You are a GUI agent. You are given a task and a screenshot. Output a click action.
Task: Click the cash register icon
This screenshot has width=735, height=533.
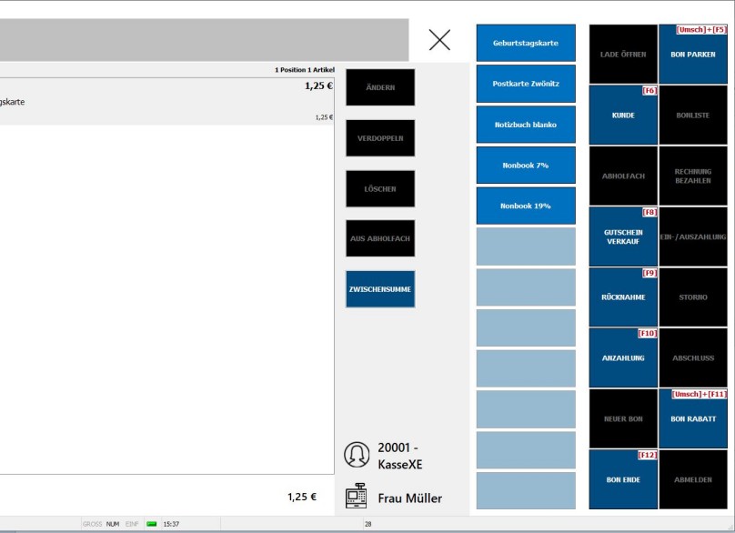point(357,497)
